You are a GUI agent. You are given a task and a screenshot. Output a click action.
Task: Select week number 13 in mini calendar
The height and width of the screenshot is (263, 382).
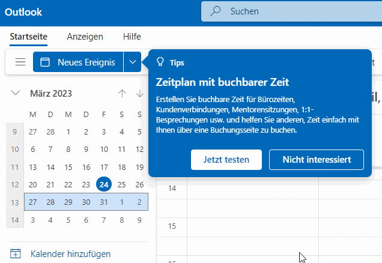[14, 202]
